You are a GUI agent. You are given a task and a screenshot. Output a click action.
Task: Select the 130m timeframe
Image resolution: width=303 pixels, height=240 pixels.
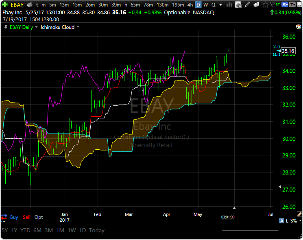point(163,4)
